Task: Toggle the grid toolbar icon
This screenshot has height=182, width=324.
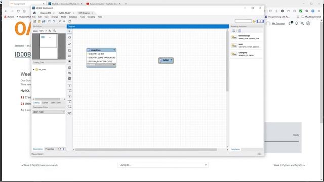Action: 60,21
